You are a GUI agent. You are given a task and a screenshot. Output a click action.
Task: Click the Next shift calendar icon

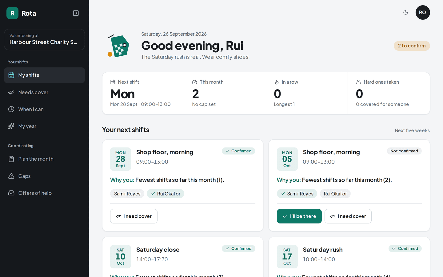click(x=113, y=82)
